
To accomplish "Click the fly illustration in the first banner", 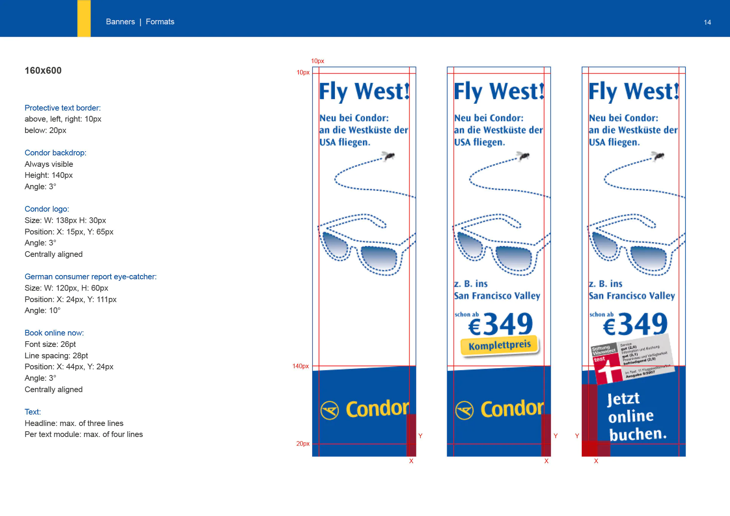I will pyautogui.click(x=389, y=155).
